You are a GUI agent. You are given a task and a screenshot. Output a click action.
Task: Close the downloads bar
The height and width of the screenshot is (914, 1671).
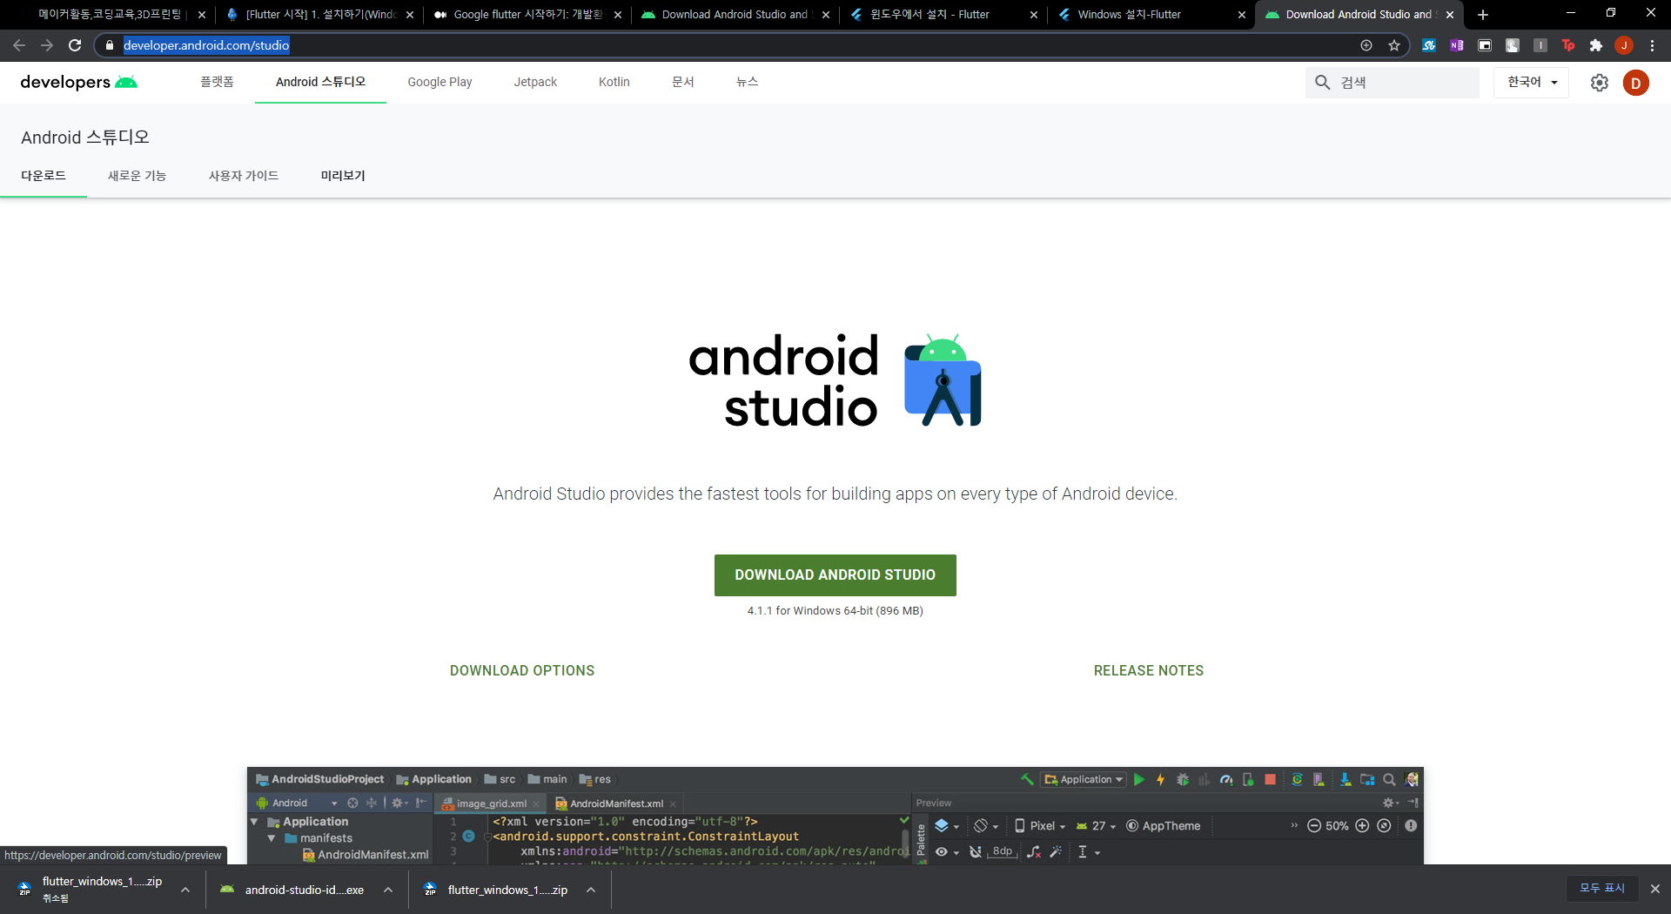tap(1655, 889)
